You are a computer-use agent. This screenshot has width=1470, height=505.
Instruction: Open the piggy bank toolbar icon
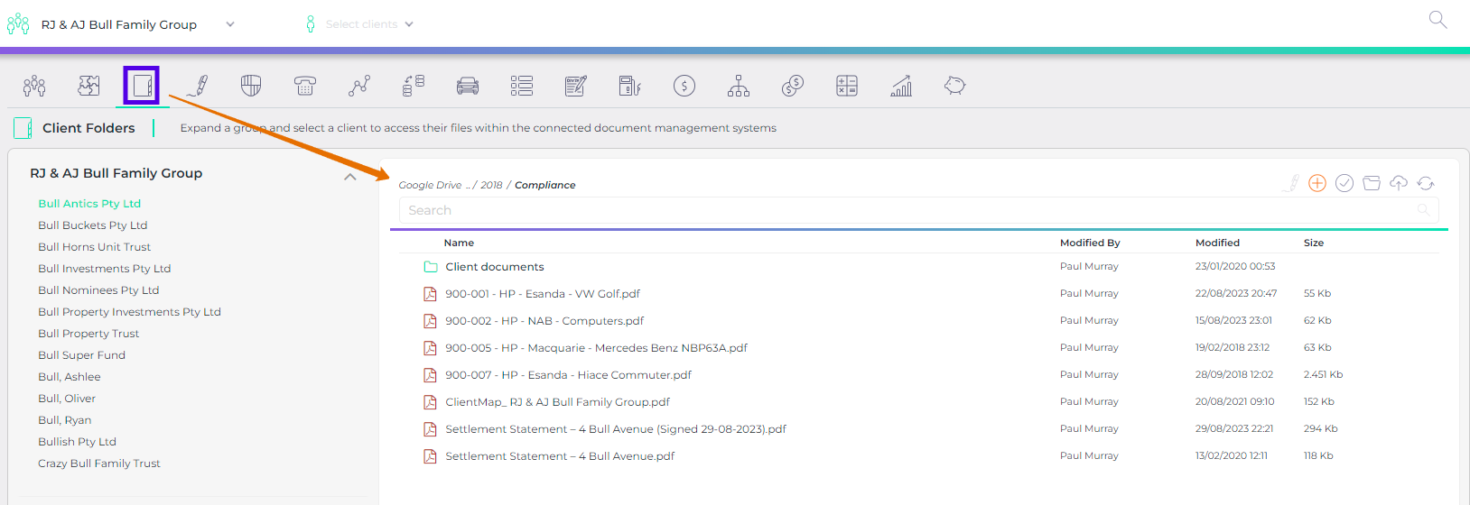[x=955, y=86]
